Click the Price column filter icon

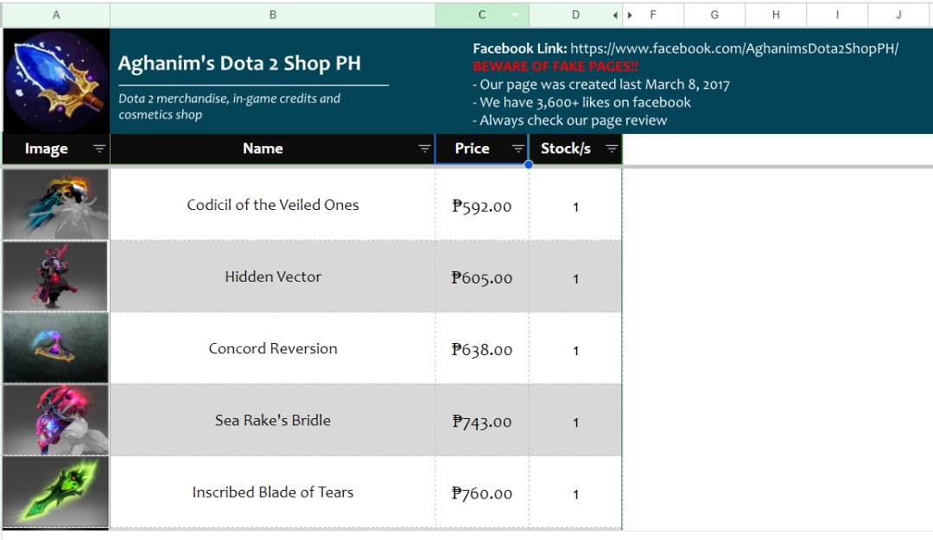(517, 149)
